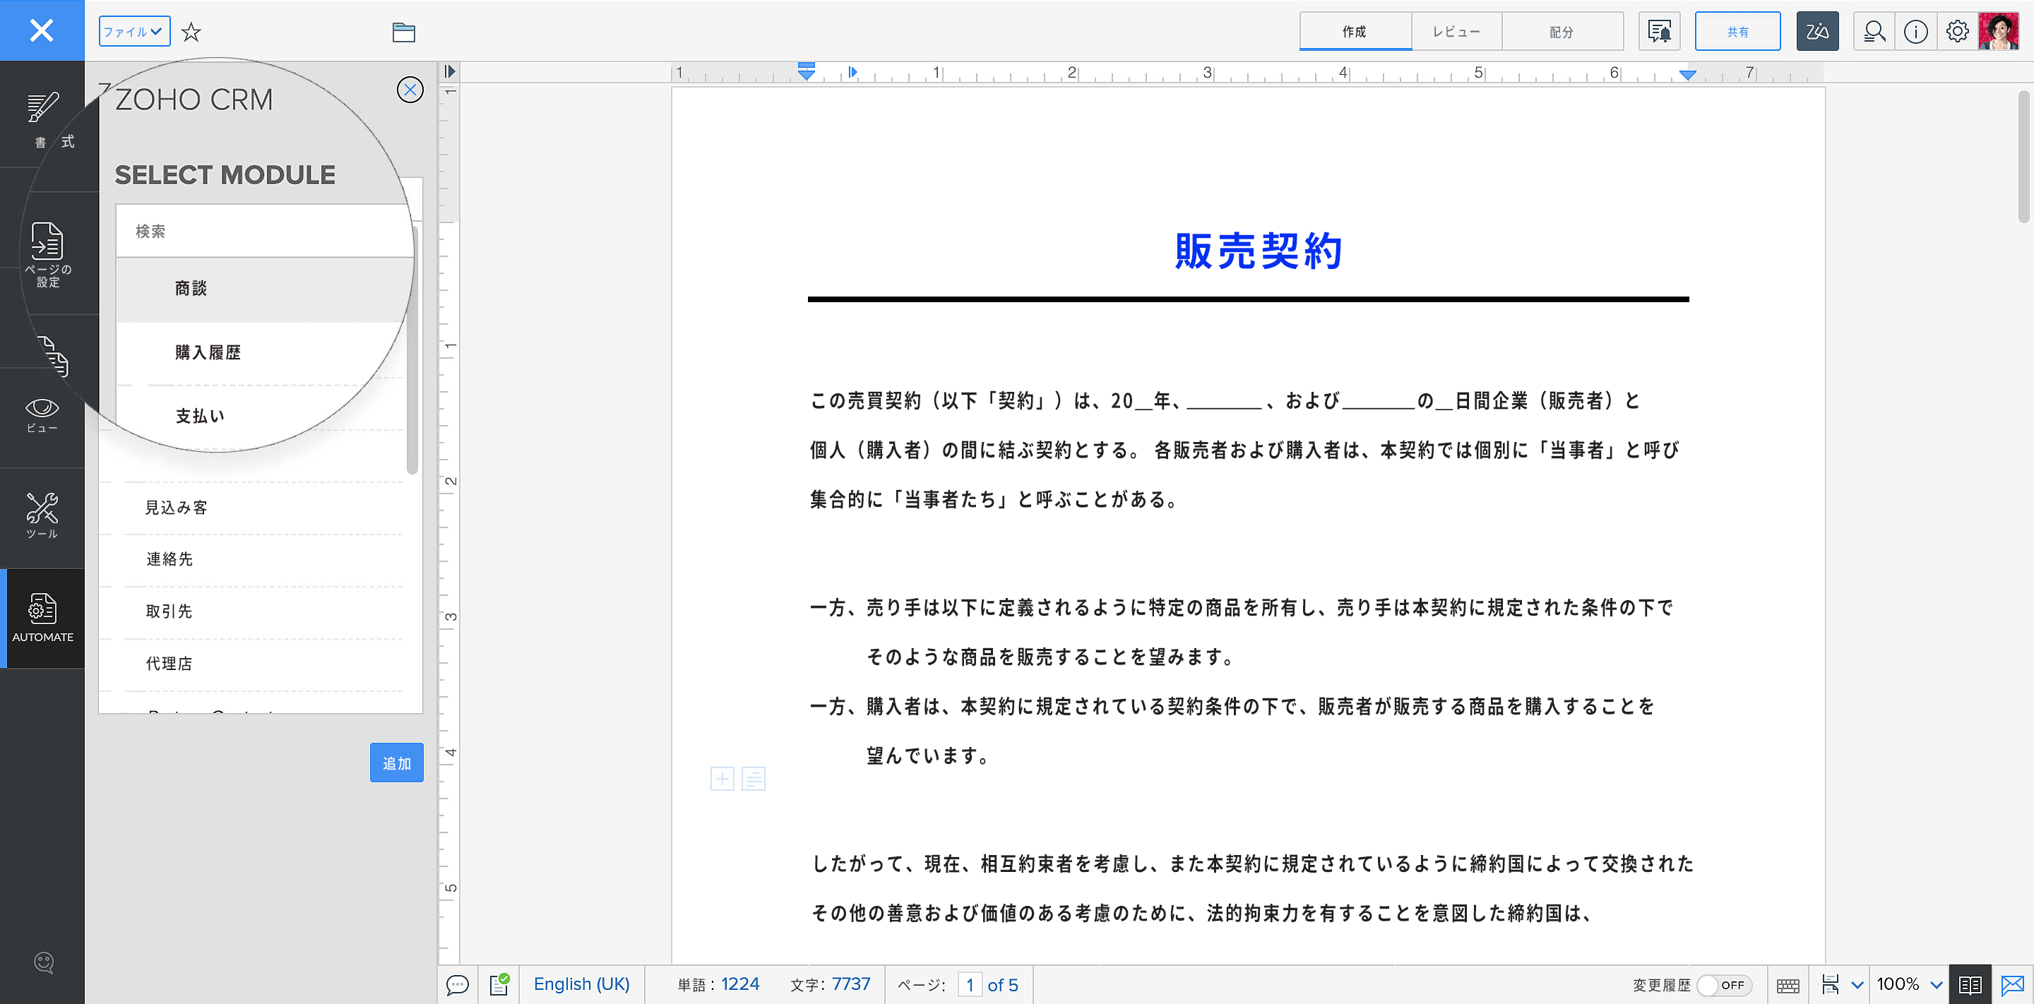Click the left indent marker on ruler
The width and height of the screenshot is (2034, 1004).
point(806,72)
